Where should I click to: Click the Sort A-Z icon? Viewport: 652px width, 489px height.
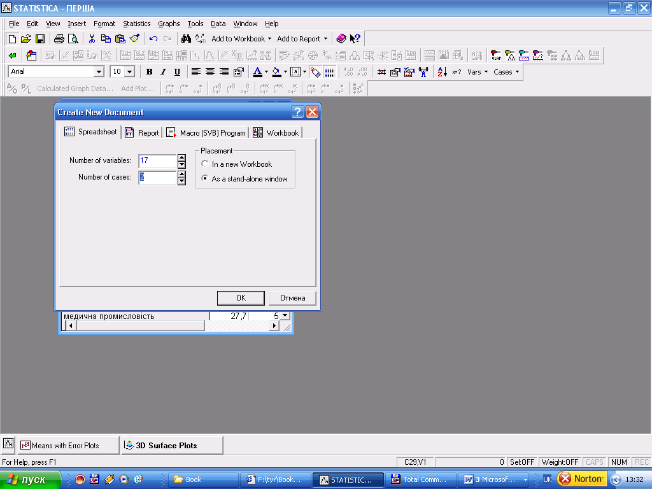click(x=442, y=72)
